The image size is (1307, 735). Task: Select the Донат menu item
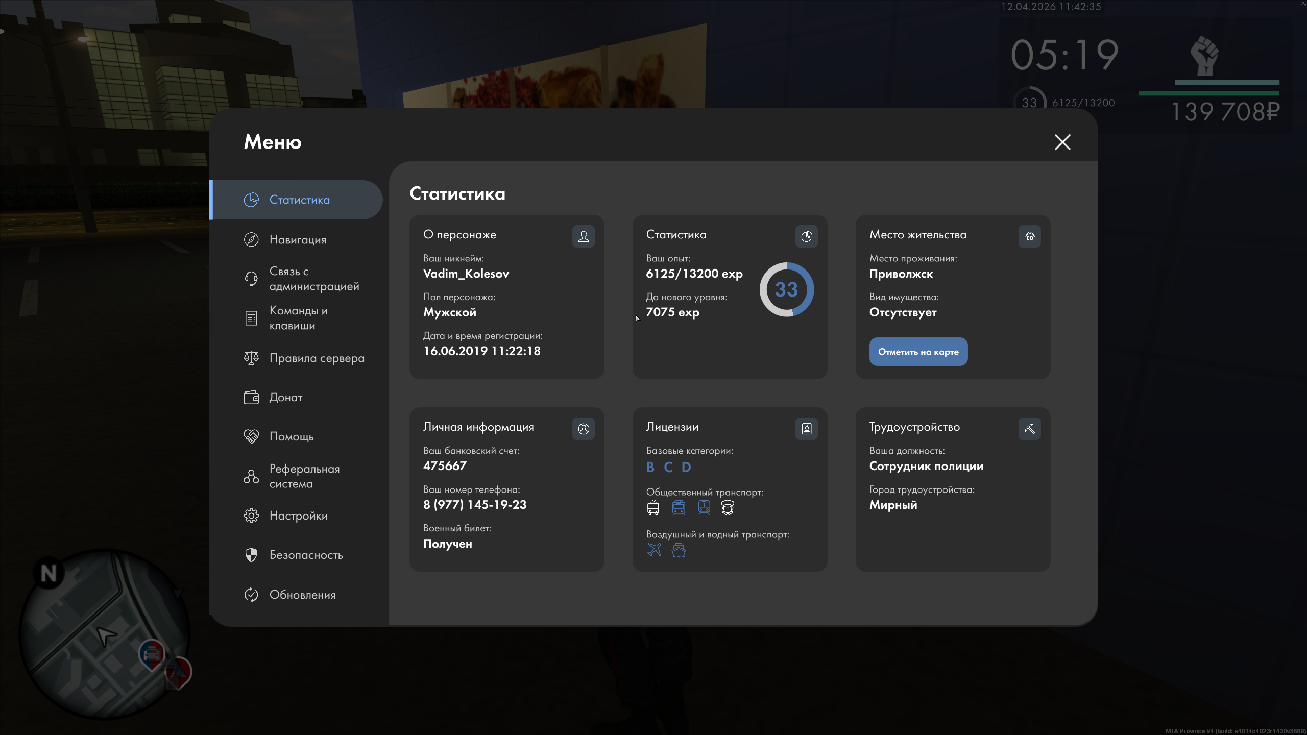[285, 397]
